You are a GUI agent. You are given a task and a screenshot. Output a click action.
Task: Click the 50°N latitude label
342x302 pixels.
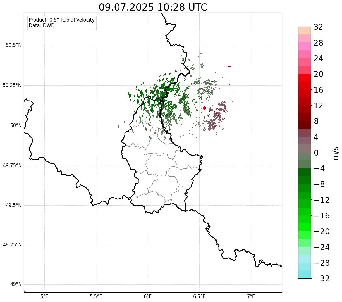tap(16, 125)
